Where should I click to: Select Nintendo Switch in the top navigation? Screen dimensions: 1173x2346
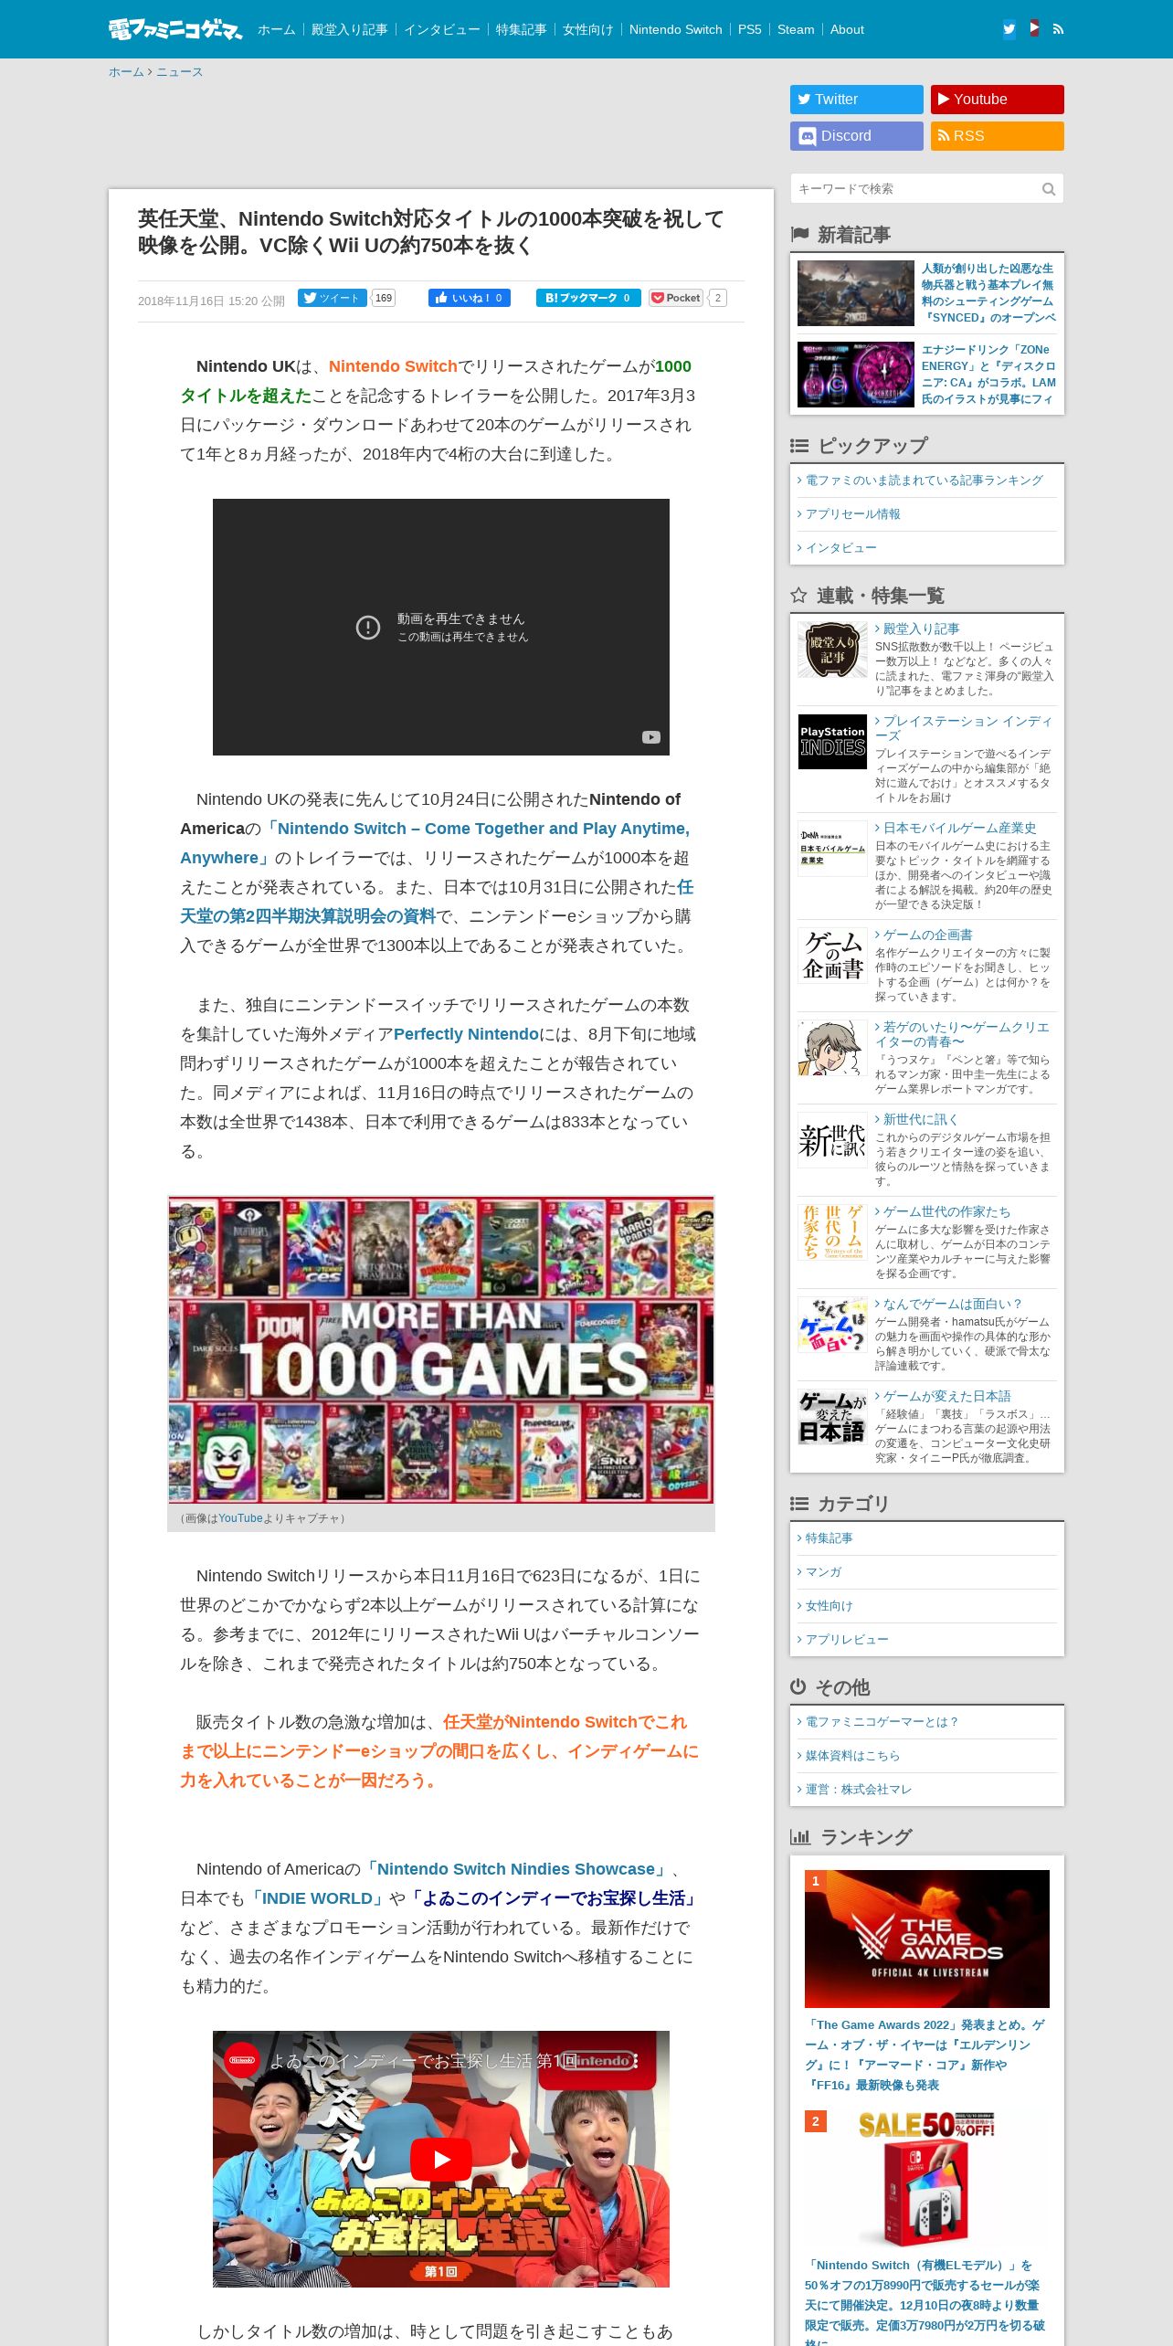(x=676, y=29)
